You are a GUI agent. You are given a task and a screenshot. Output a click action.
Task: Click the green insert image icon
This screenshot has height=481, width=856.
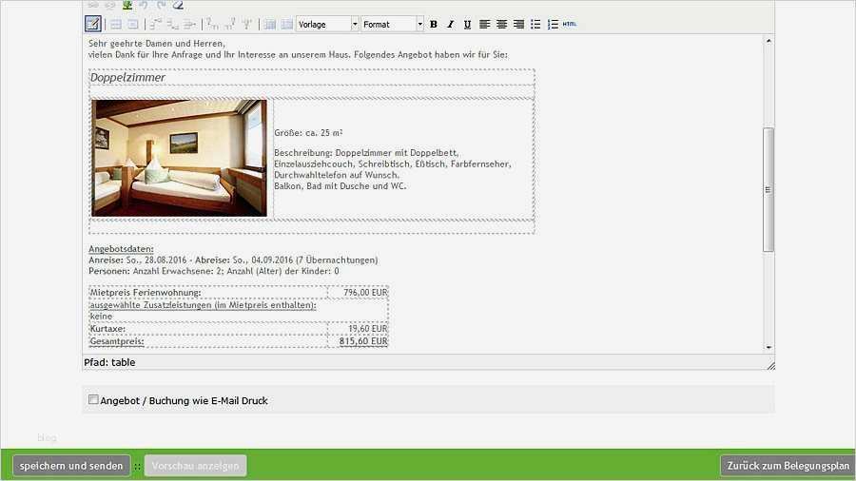127,5
